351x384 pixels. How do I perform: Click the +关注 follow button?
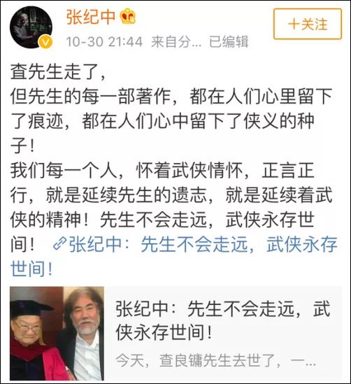[308, 24]
